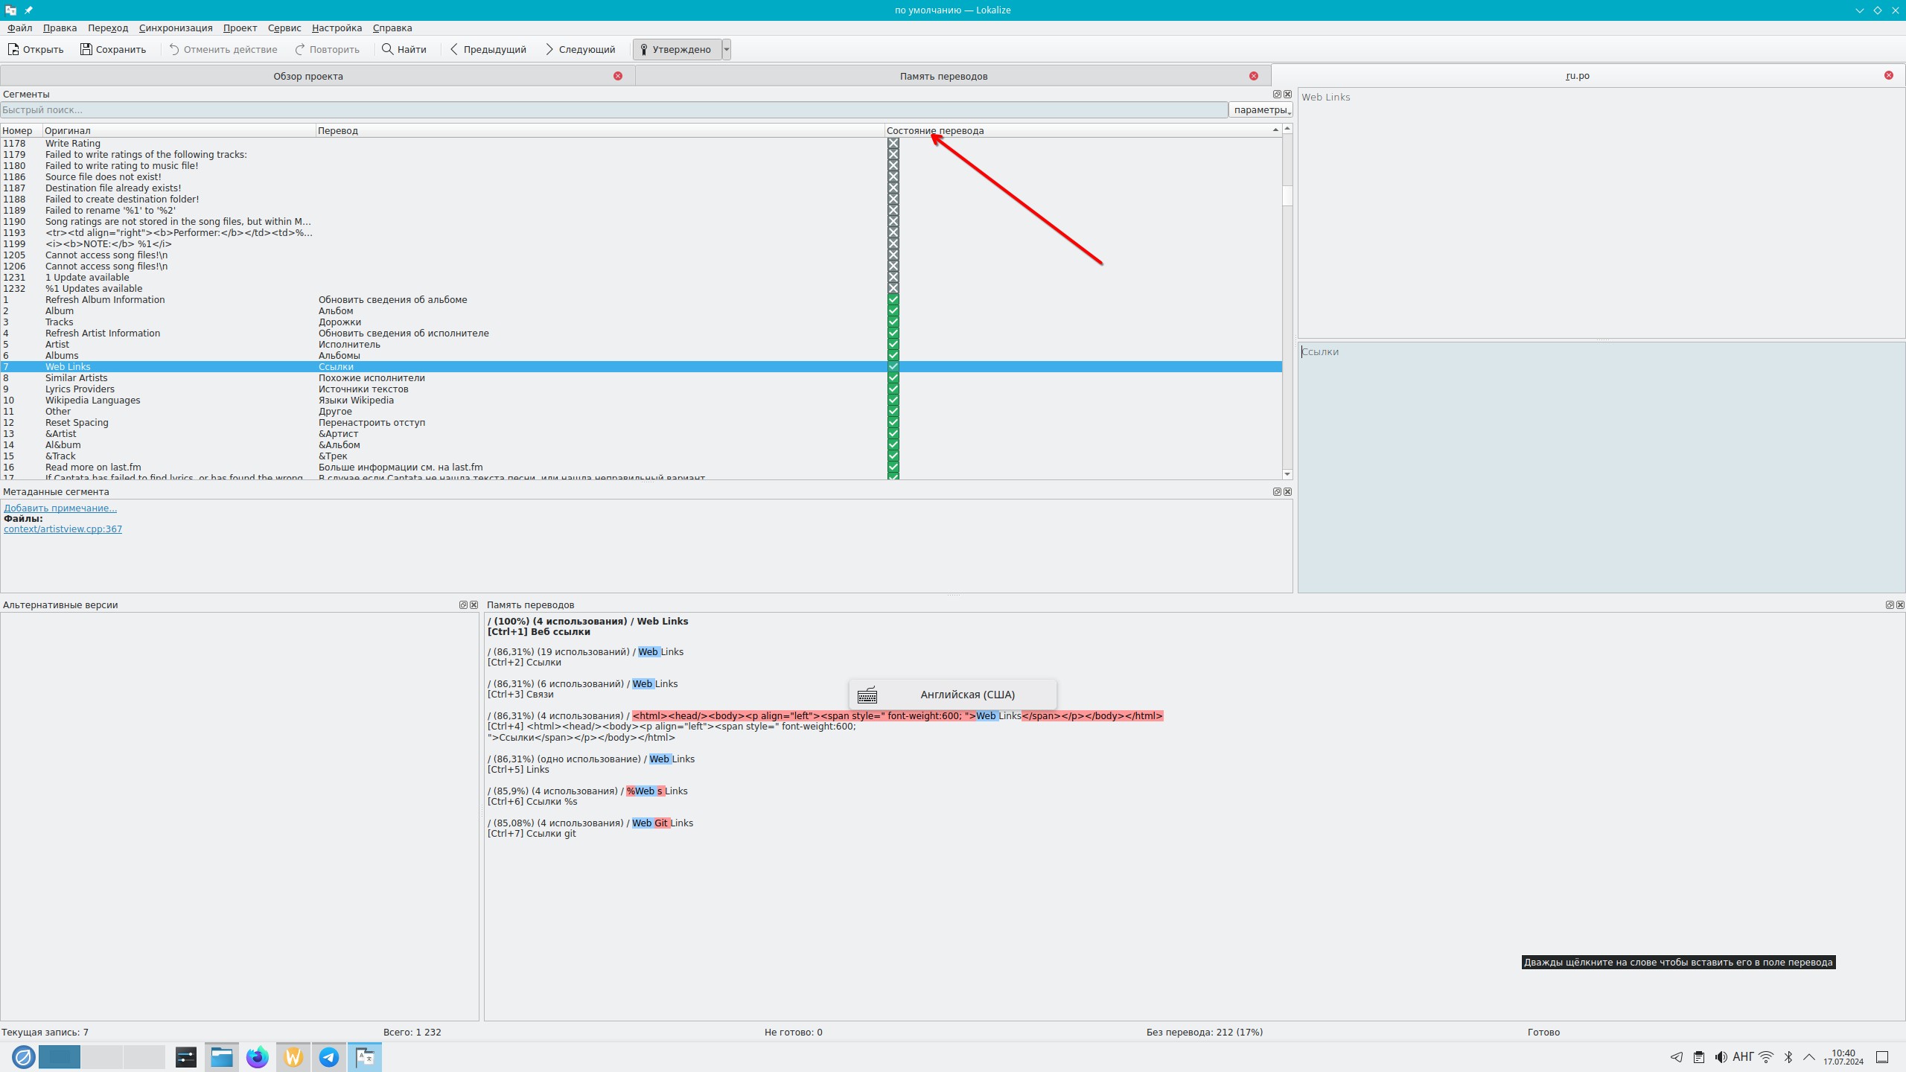
Task: Go to the Next segment
Action: [x=581, y=49]
